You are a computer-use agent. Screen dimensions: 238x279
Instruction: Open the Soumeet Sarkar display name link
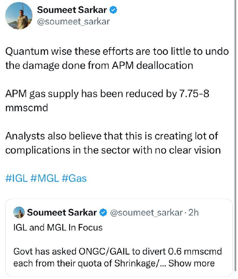(72, 10)
